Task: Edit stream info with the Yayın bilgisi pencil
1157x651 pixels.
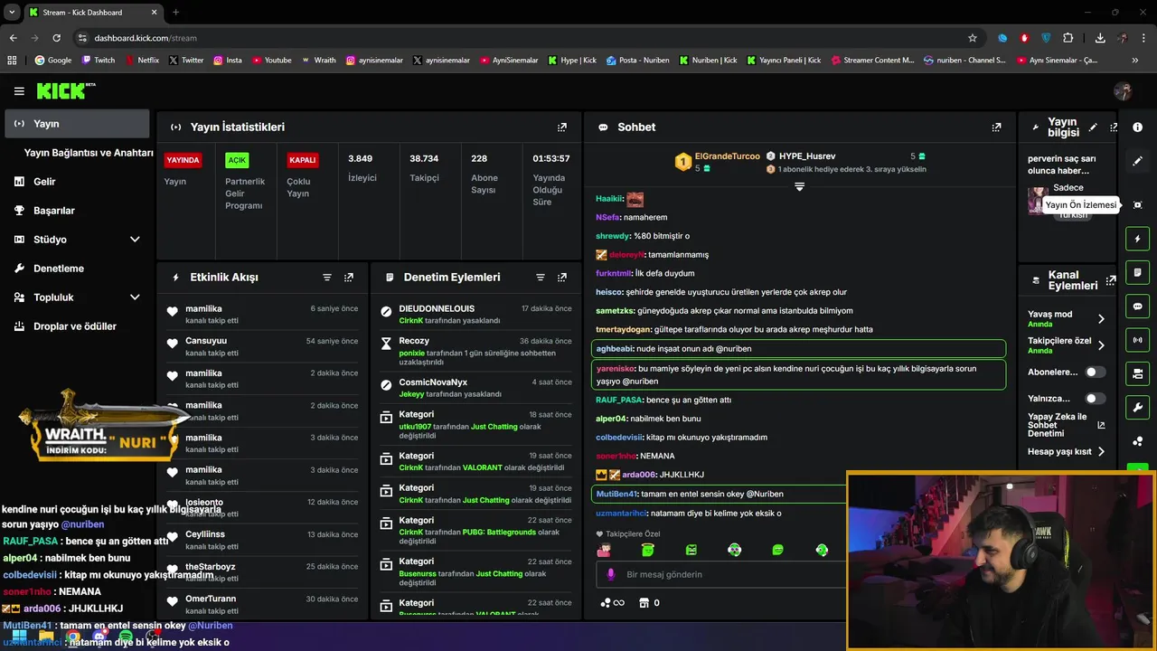Action: pyautogui.click(x=1093, y=127)
